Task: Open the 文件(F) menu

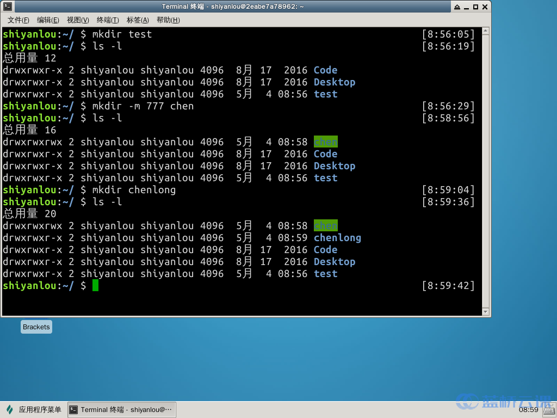Action: point(18,20)
